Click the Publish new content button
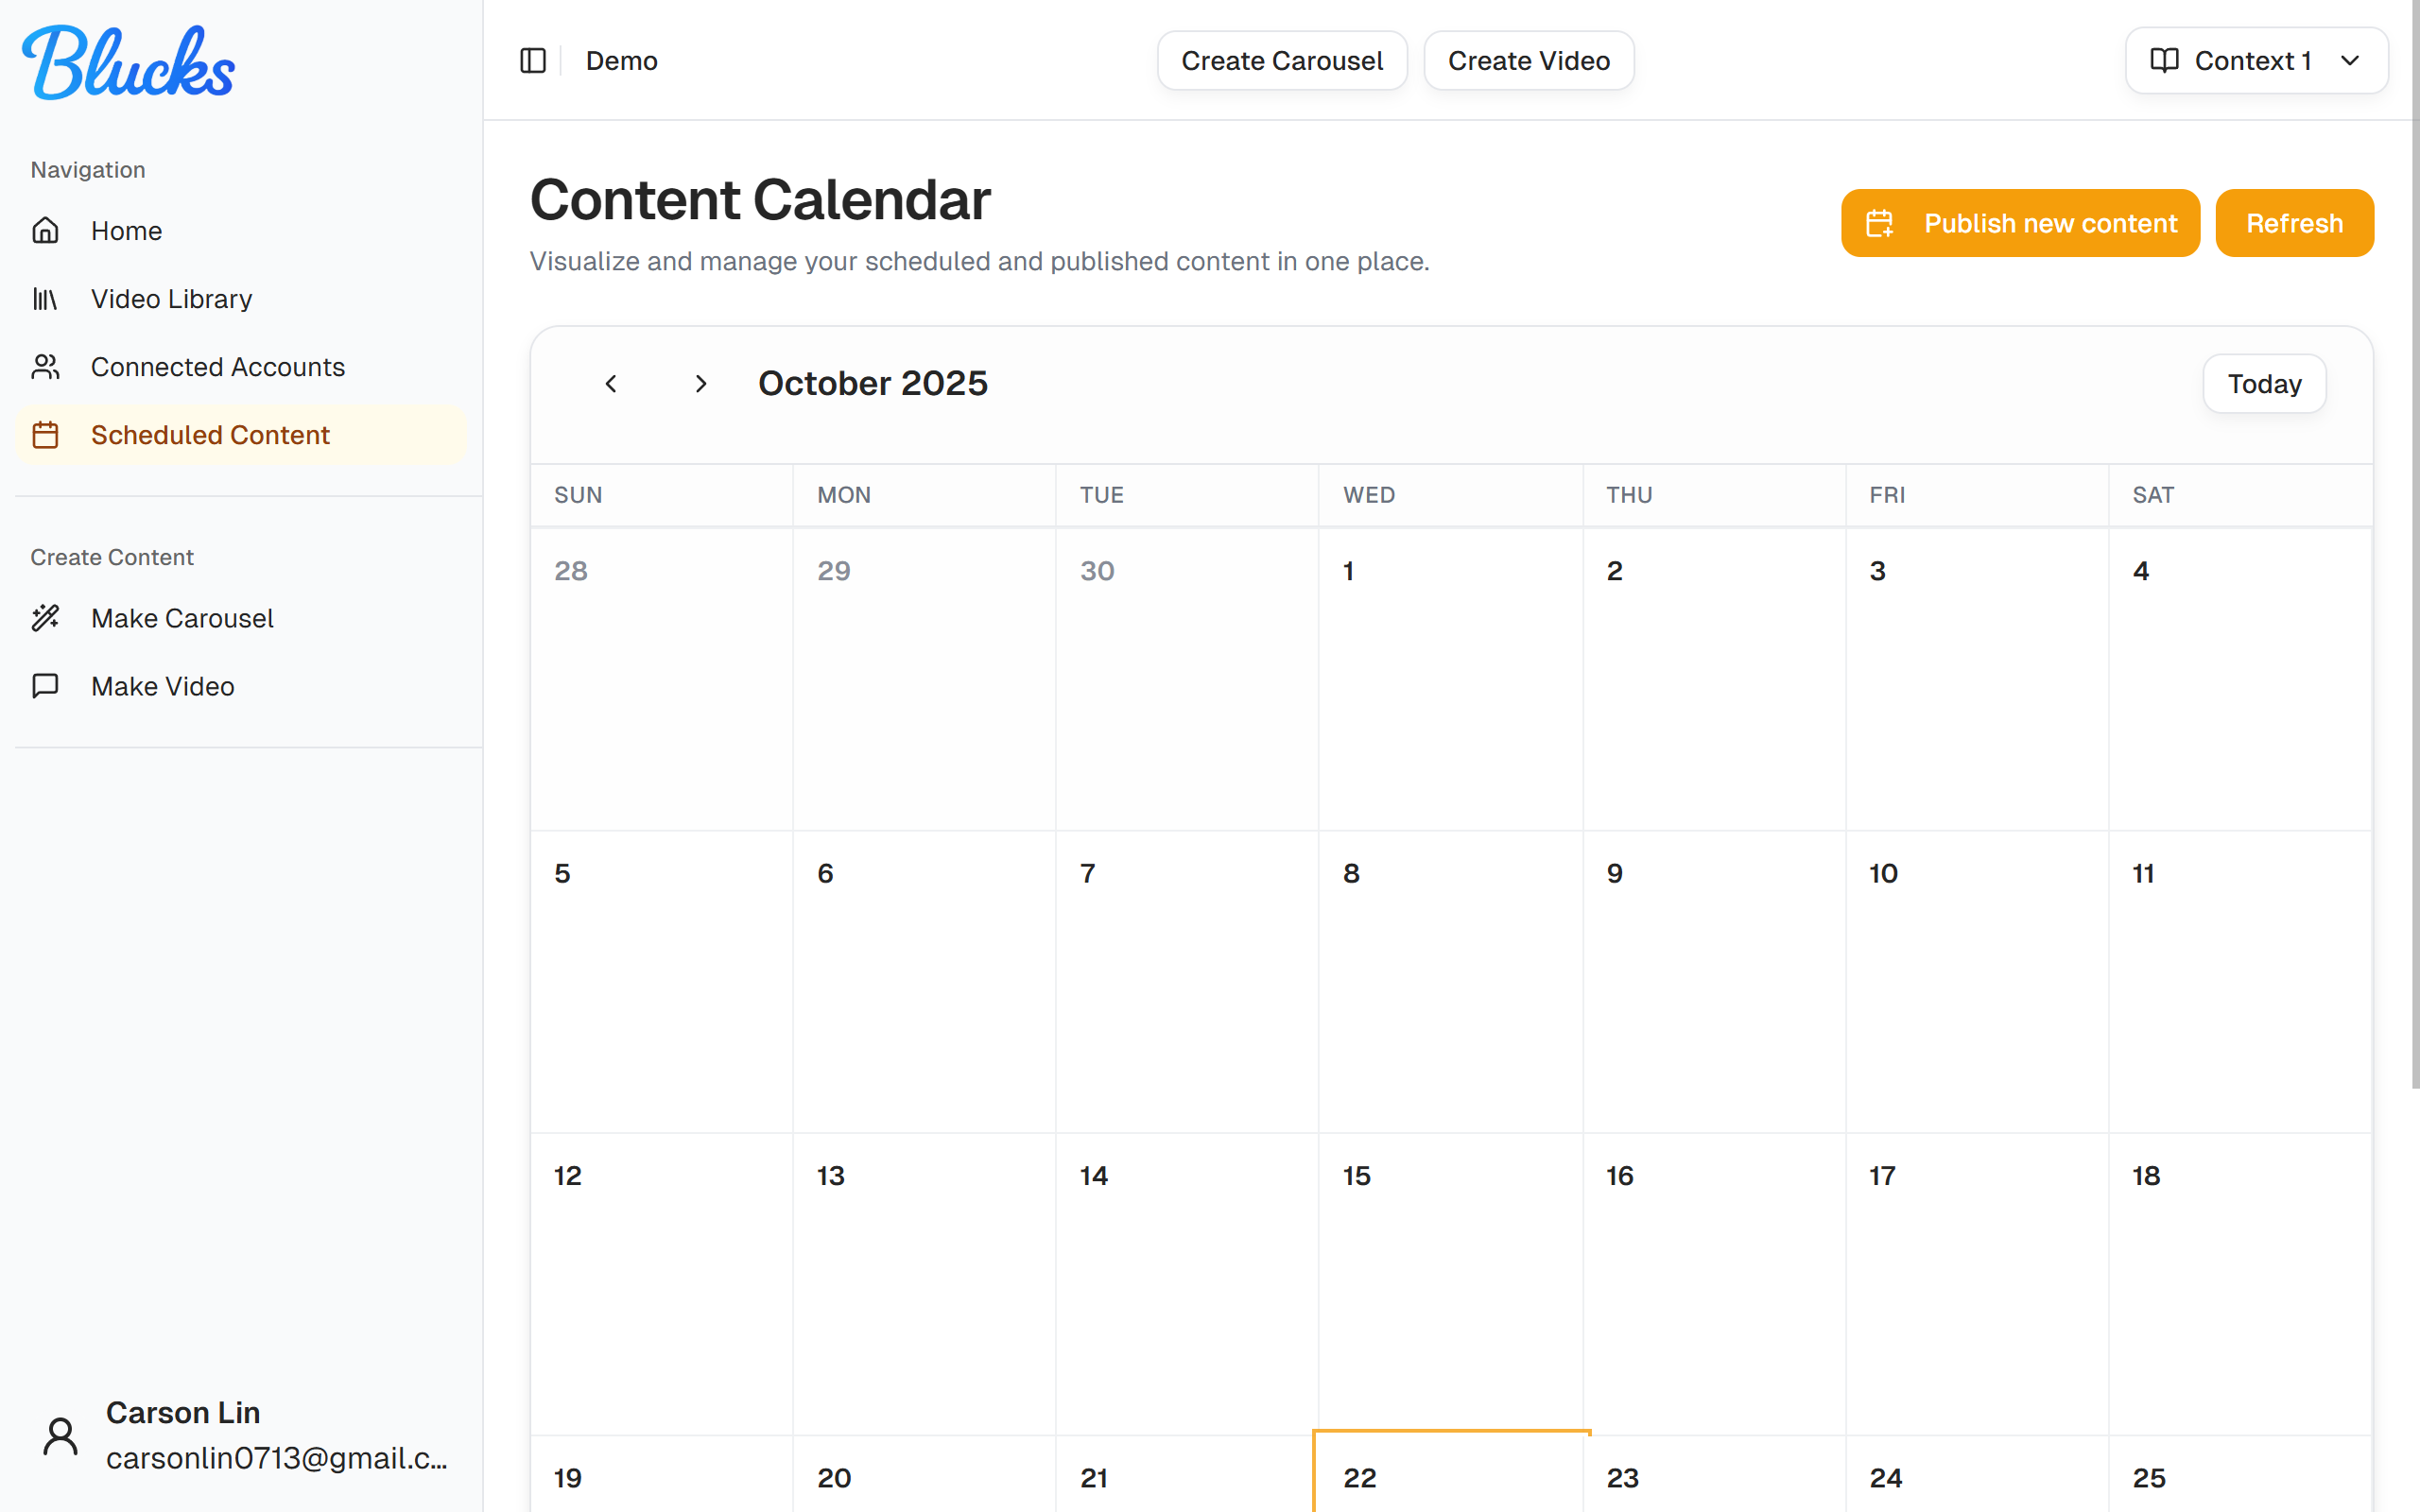Screen dimensions: 2420x1512 2019,222
